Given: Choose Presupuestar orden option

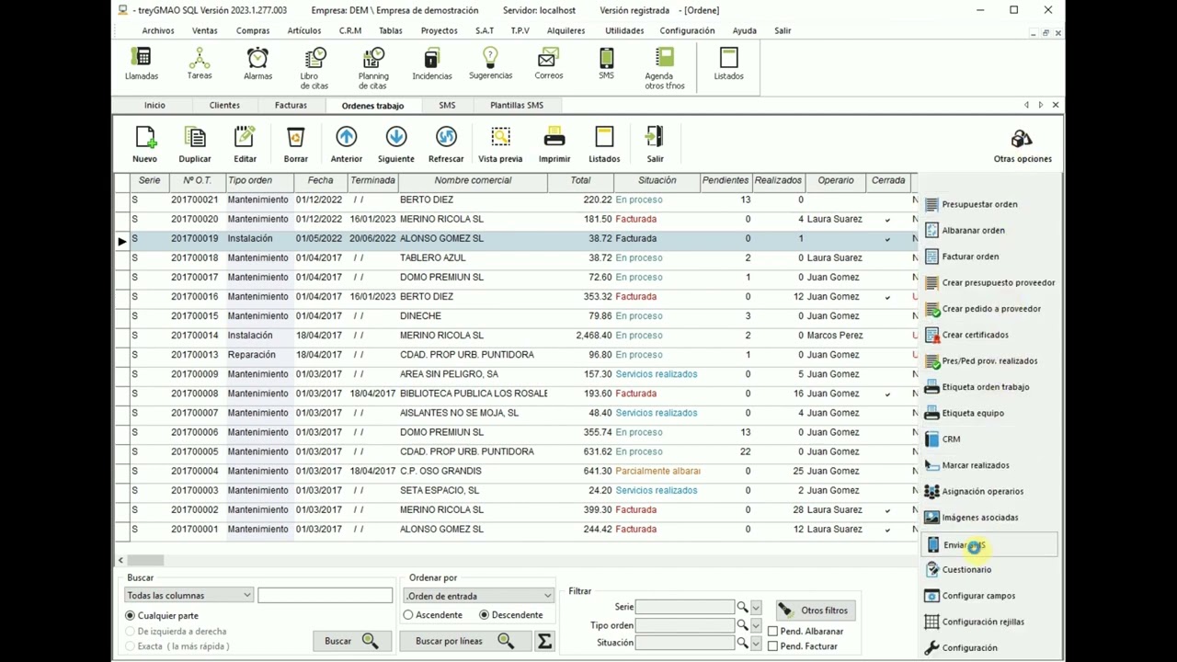Looking at the screenshot, I should (x=971, y=204).
